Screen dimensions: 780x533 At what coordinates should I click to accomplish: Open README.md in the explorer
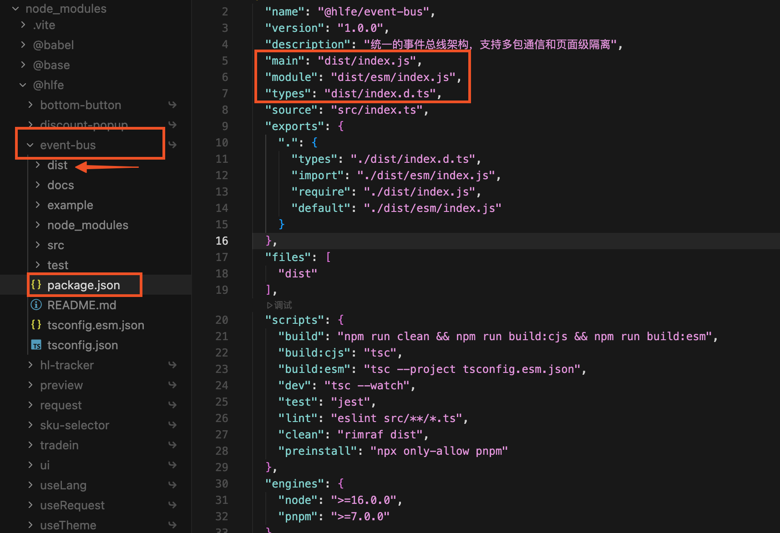point(82,305)
